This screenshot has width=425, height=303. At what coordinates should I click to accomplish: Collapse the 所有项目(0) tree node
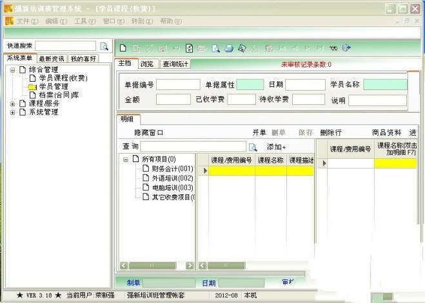(x=126, y=160)
